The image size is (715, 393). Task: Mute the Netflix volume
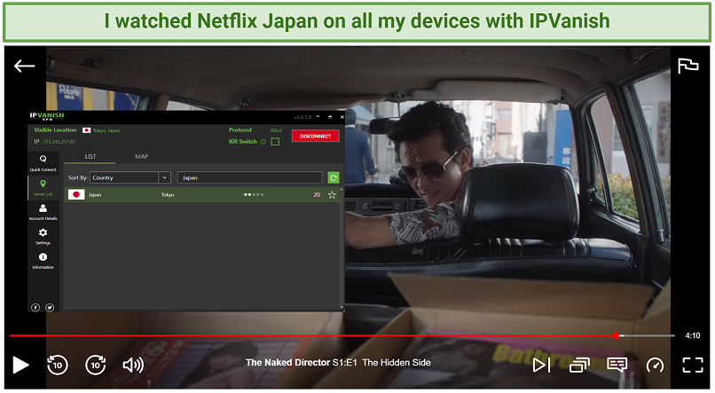[x=133, y=365]
